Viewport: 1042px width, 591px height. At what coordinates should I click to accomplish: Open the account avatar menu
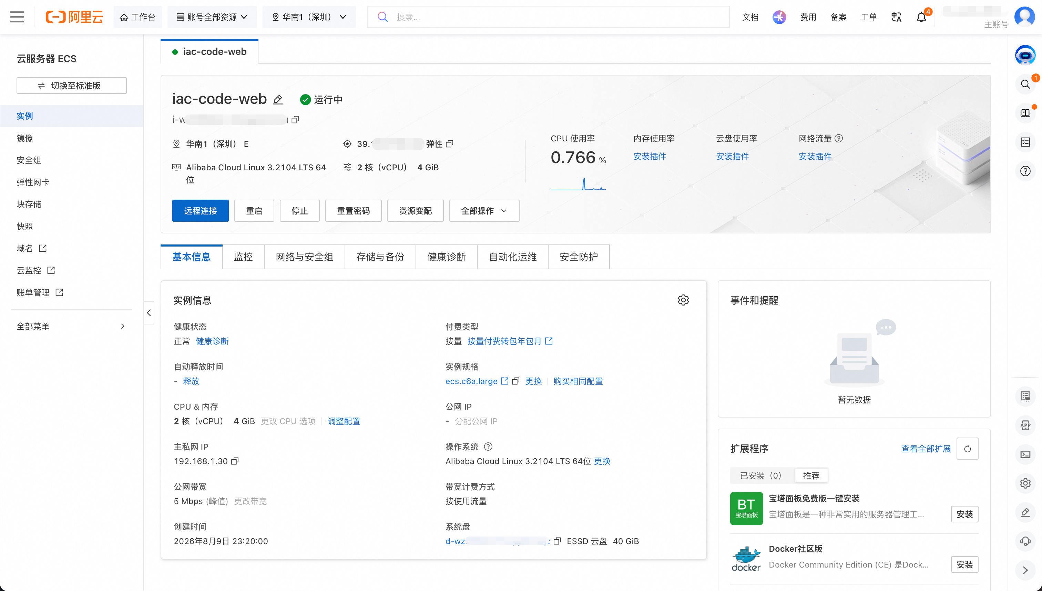click(1024, 16)
